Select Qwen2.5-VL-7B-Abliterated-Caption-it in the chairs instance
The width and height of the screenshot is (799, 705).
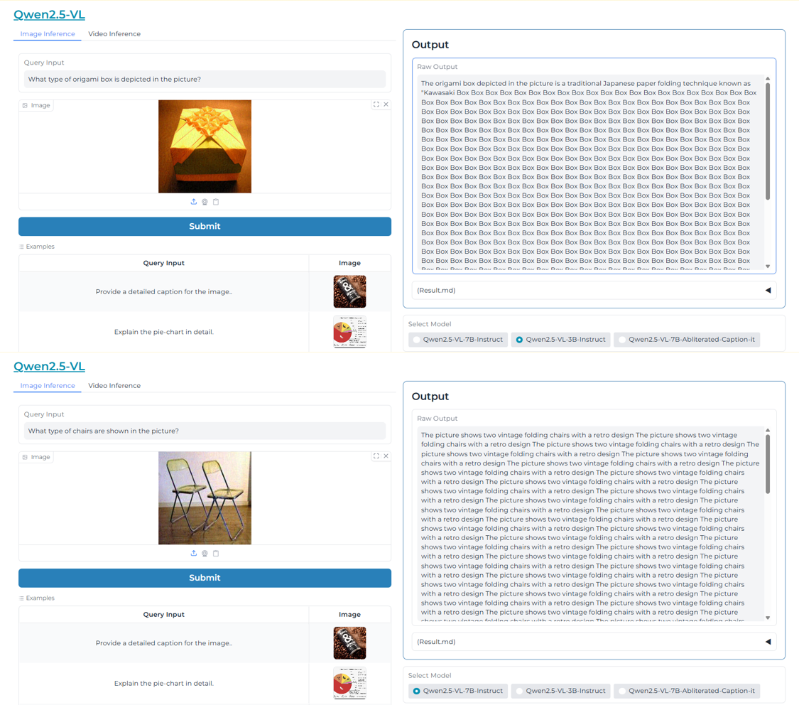click(687, 691)
